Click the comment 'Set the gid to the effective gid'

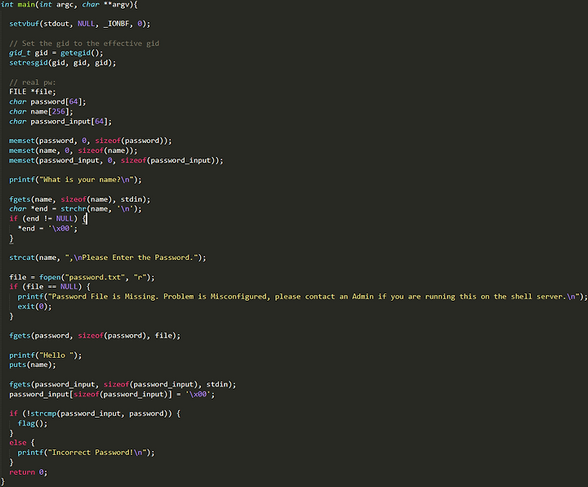[84, 43]
